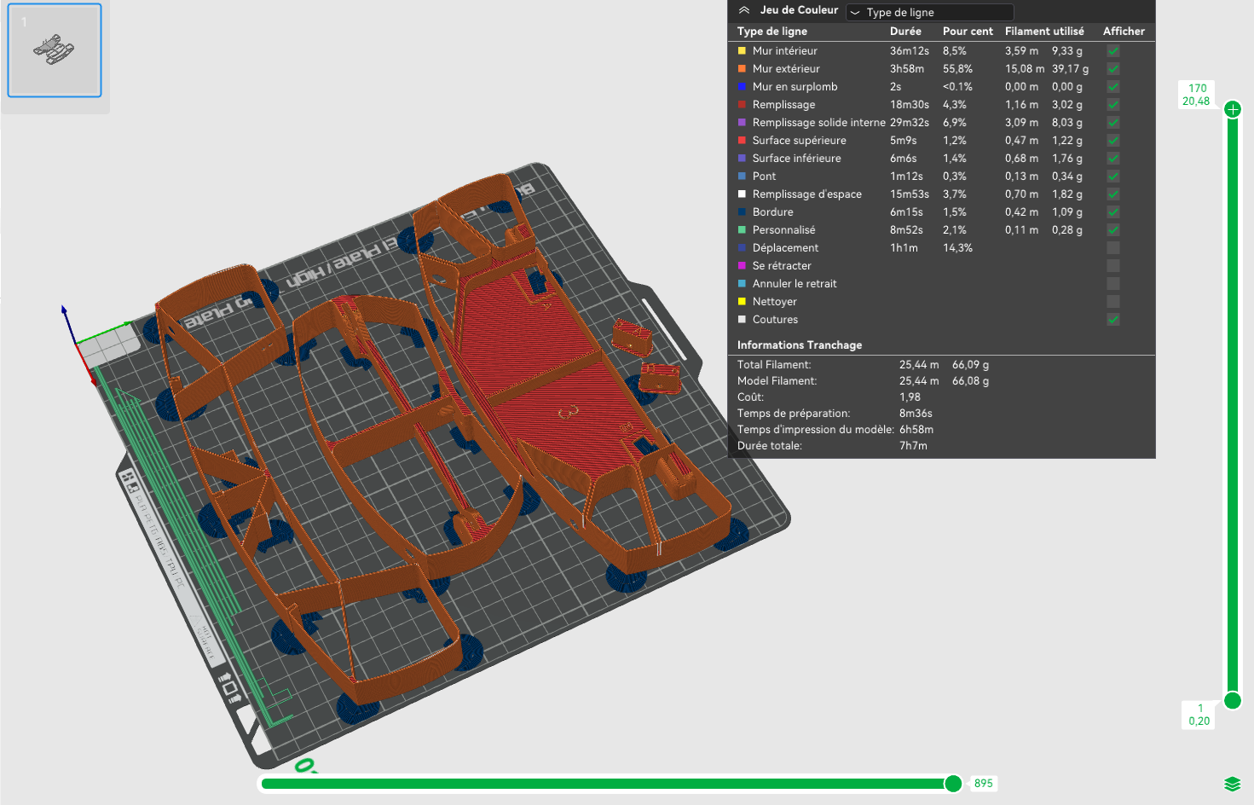This screenshot has width=1254, height=805.
Task: Toggle Coutures visibility checkbox
Action: click(1113, 320)
